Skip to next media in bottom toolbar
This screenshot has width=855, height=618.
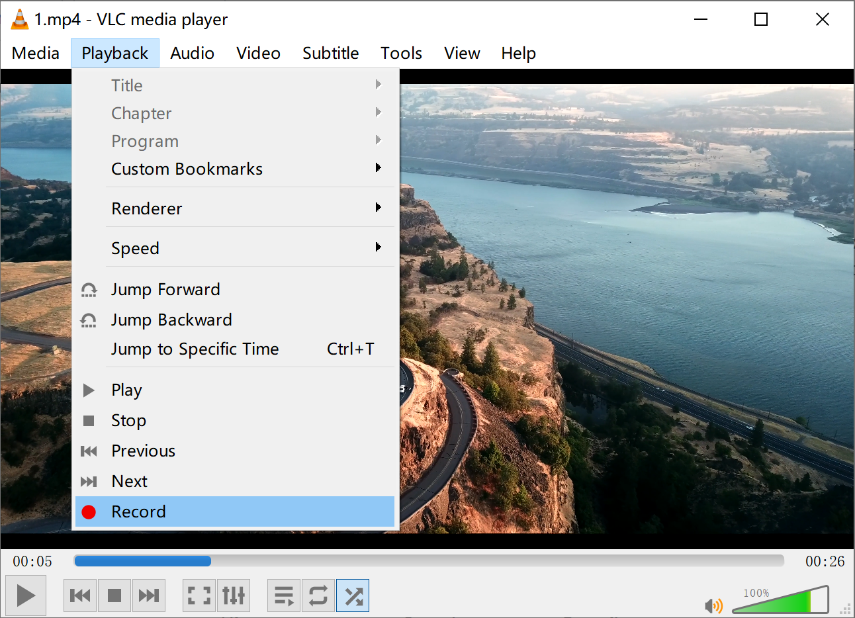148,596
